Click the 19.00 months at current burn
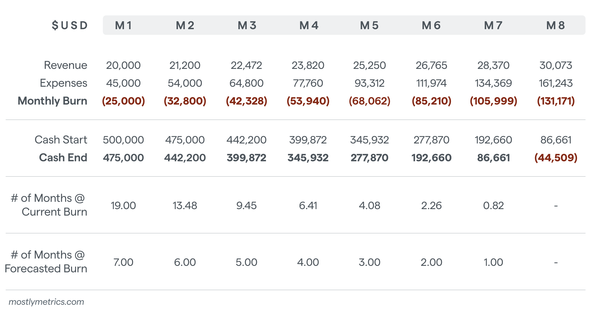This screenshot has width=592, height=325. [123, 206]
